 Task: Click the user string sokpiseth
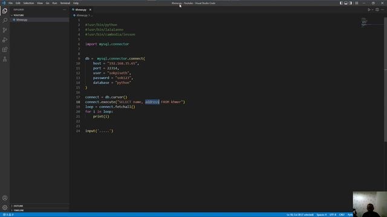[x=118, y=73]
